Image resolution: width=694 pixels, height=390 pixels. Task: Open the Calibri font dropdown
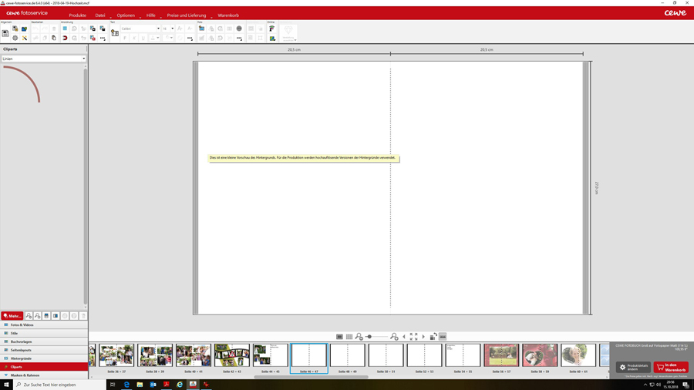158,29
